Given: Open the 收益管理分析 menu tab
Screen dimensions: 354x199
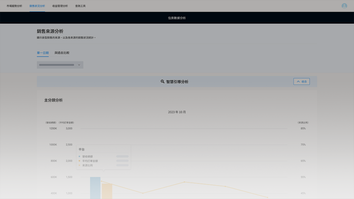Looking at the screenshot, I should 60,6.
